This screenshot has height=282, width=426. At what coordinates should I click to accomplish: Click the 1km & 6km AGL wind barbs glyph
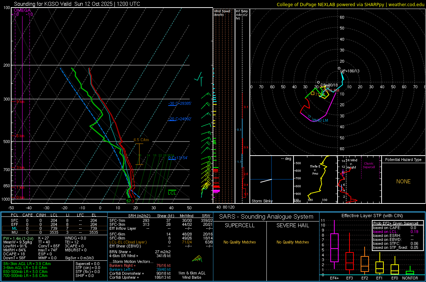[197, 259]
